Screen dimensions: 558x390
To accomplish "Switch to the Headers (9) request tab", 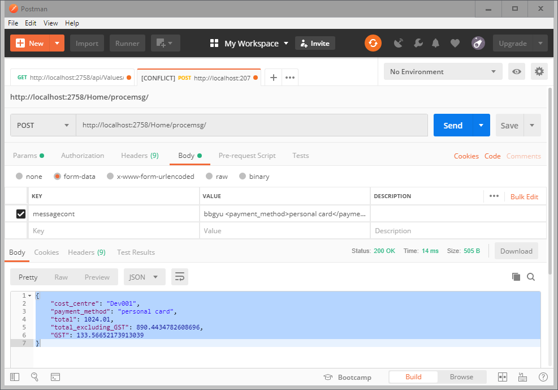I will tap(140, 155).
